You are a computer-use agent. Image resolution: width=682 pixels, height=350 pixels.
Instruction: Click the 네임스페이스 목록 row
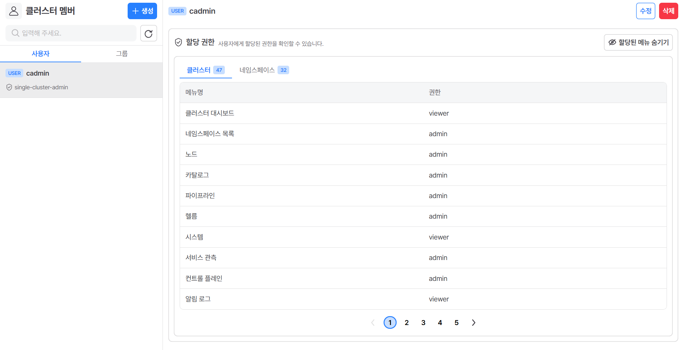[x=423, y=134]
